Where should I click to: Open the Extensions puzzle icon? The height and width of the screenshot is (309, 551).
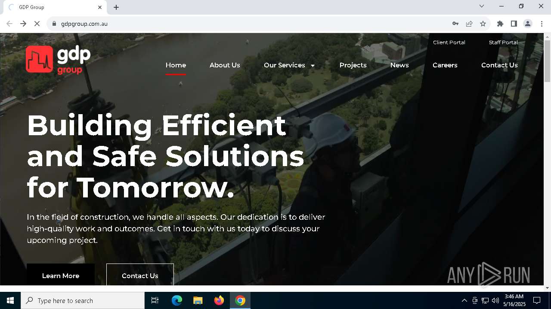(x=500, y=24)
